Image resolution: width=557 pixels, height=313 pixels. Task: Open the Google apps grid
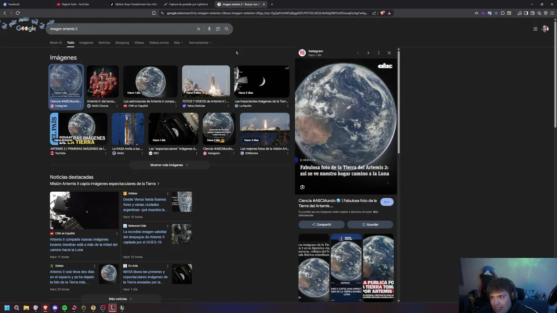pyautogui.click(x=535, y=29)
